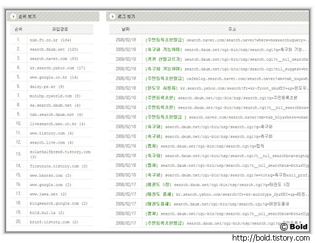This screenshot has width=315, height=243.
Task: Click firstnoon.tistory.com (3) entry
Action: 58,166
